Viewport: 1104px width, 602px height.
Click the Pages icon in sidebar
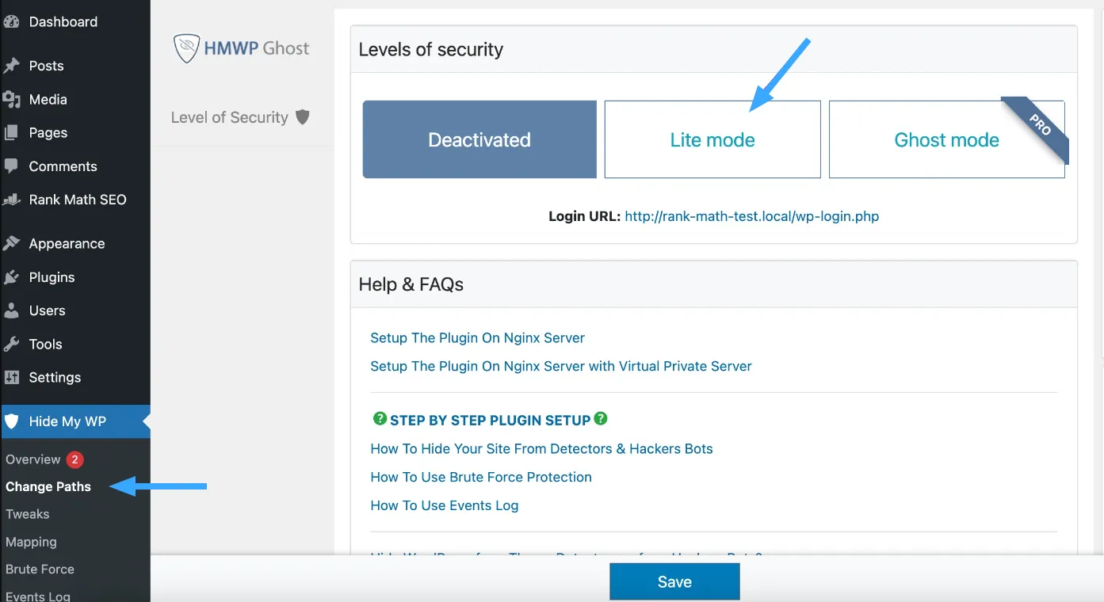11,132
